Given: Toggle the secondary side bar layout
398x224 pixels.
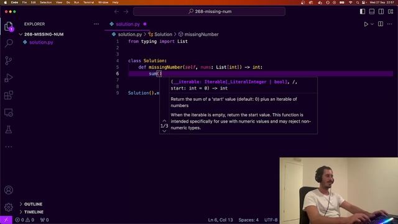Looking at the screenshot, I should pos(381,11).
